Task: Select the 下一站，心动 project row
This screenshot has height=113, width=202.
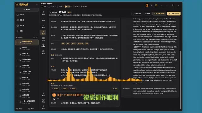Action: click(27, 72)
